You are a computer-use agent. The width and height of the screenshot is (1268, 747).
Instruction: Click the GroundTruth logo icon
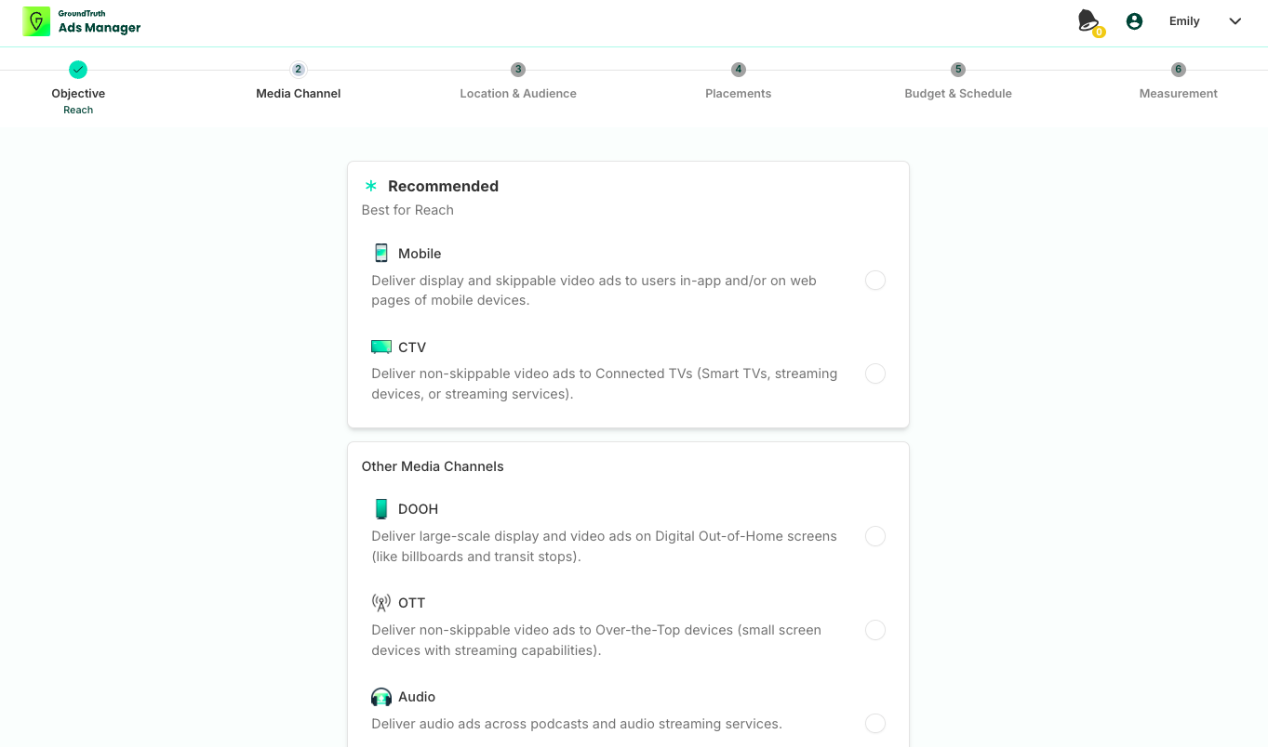36,22
